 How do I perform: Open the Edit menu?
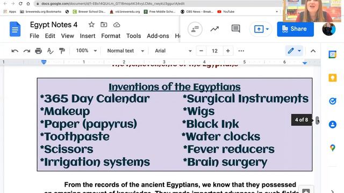pyautogui.click(x=50, y=36)
